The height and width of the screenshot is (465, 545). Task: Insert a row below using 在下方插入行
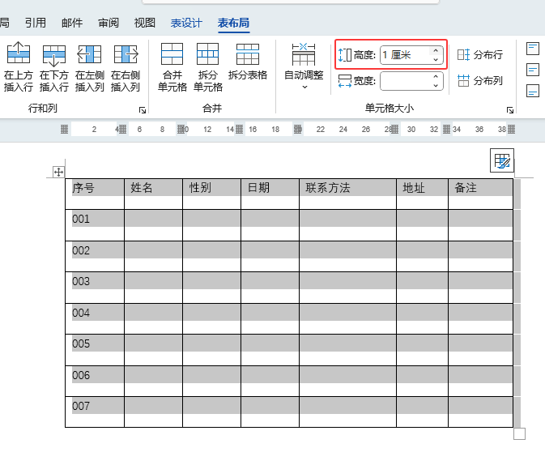click(54, 66)
